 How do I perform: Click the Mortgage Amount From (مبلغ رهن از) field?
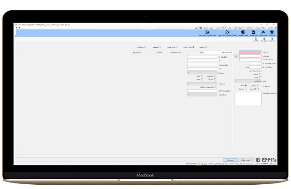(x=202, y=56)
